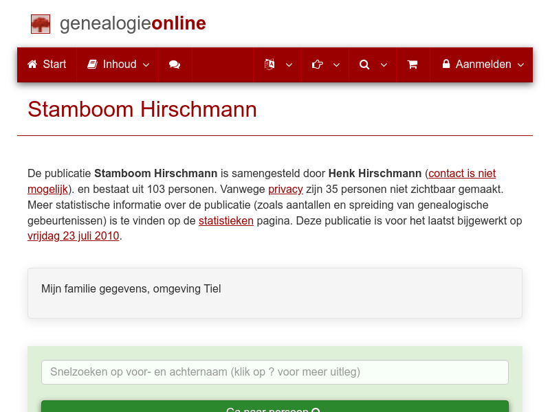The height and width of the screenshot is (412, 550).
Task: Open the search magnifier icon
Action: coord(364,64)
